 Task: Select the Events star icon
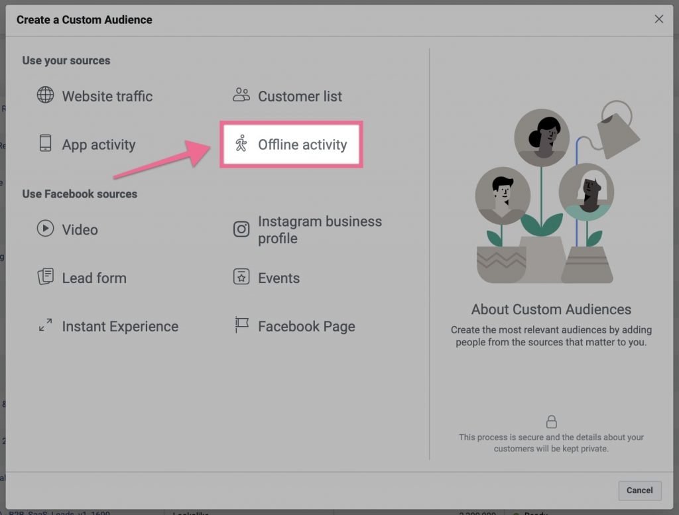[x=241, y=278]
